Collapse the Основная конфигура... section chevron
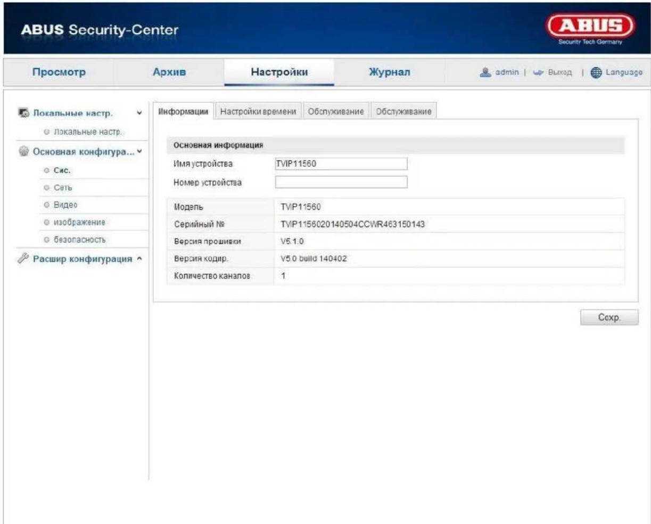Screen dimensions: 651x524 coord(140,151)
